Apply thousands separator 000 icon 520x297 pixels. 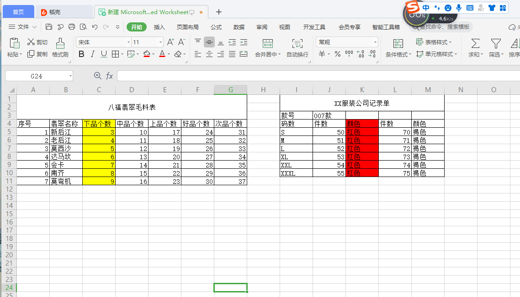point(349,54)
